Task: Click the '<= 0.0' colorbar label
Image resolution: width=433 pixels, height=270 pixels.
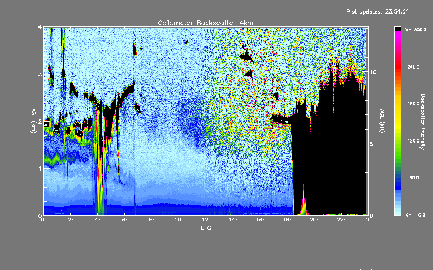Action: click(x=416, y=215)
